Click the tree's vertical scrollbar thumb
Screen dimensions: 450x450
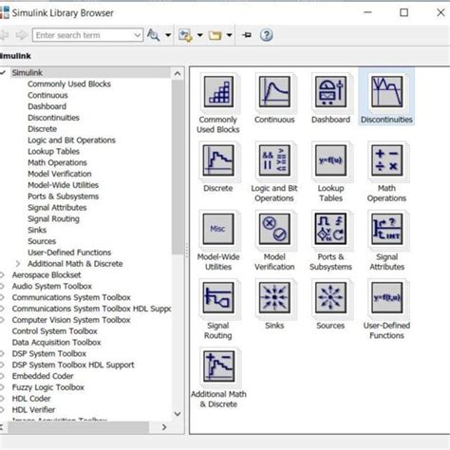coord(178,167)
